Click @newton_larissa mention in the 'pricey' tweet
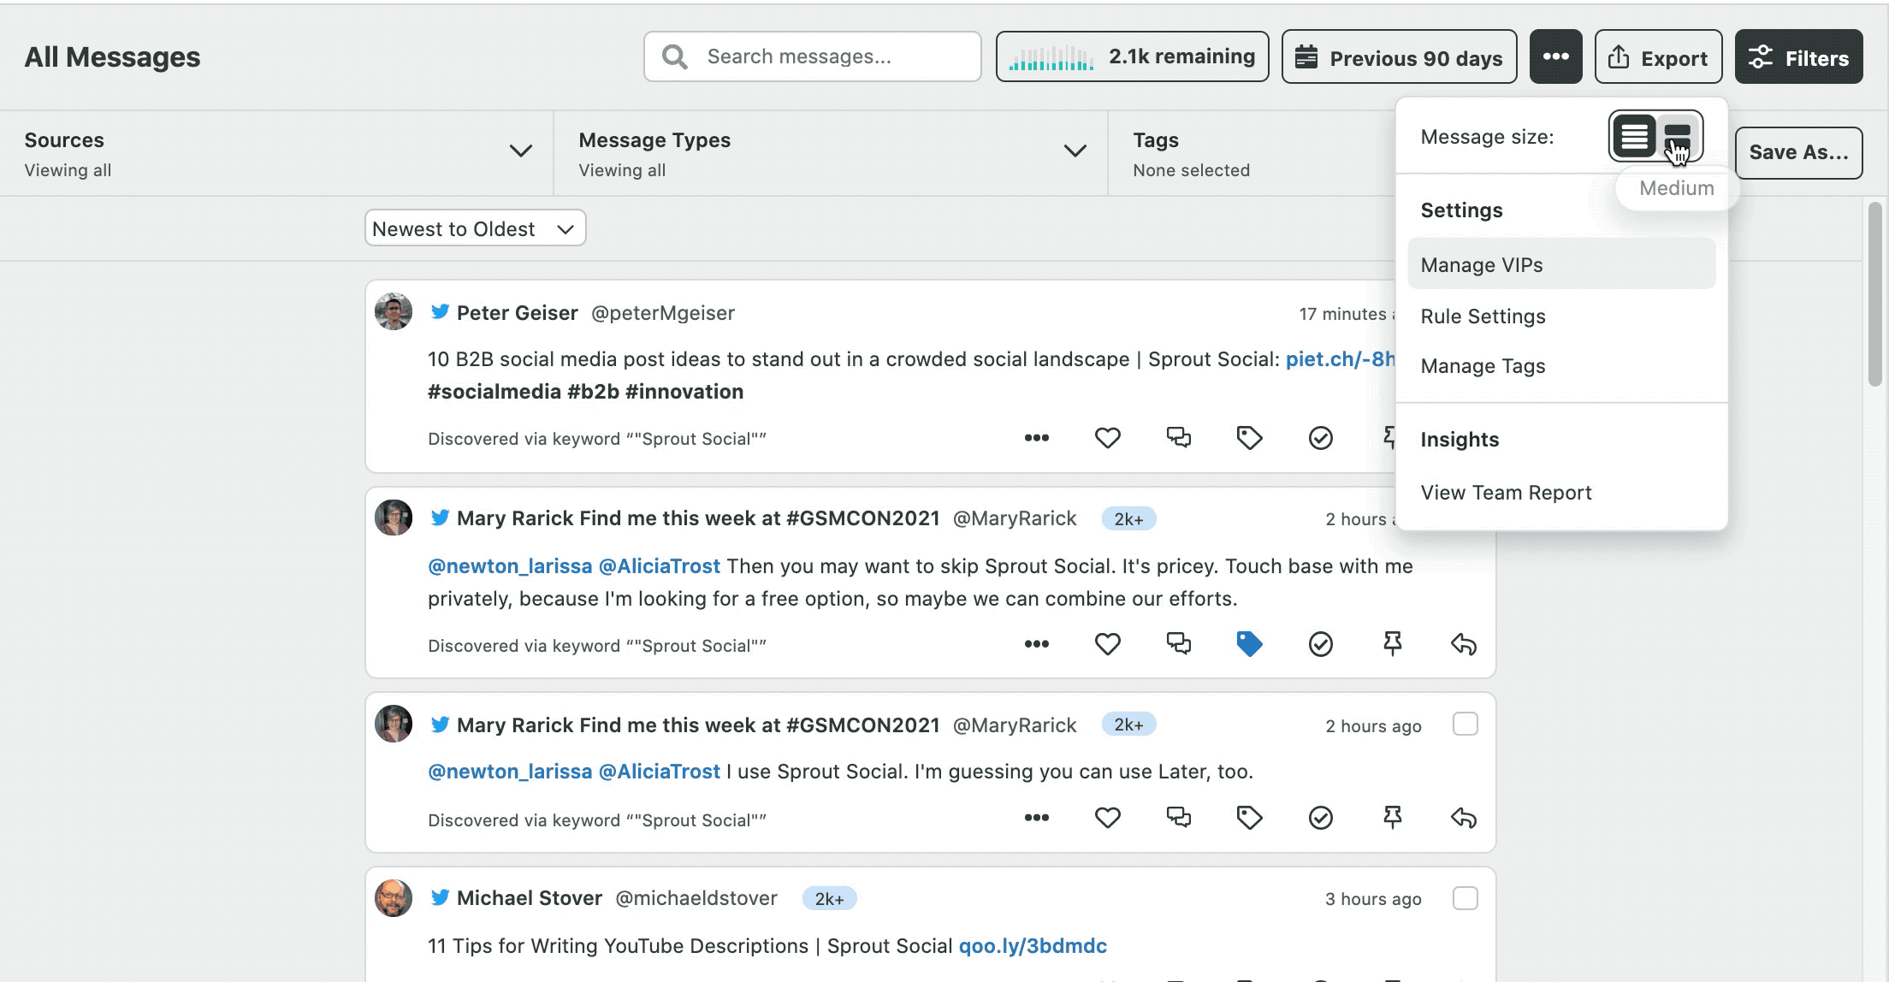 tap(510, 565)
